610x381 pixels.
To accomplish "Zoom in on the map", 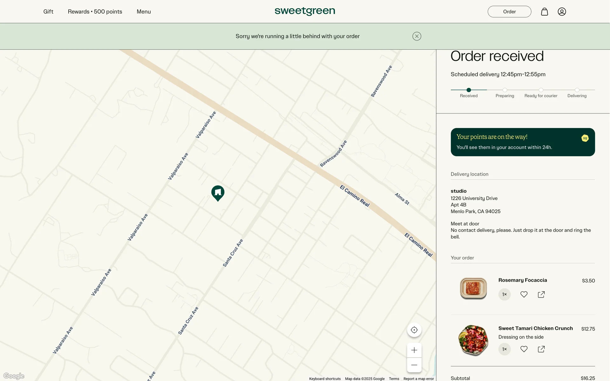I will [x=414, y=350].
